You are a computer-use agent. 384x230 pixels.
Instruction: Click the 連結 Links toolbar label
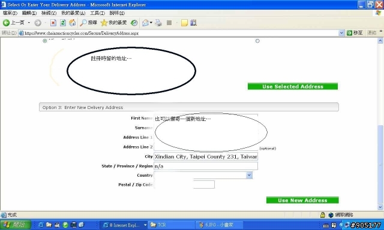coord(371,33)
